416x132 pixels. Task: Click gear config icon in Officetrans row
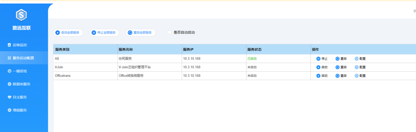coord(357,76)
